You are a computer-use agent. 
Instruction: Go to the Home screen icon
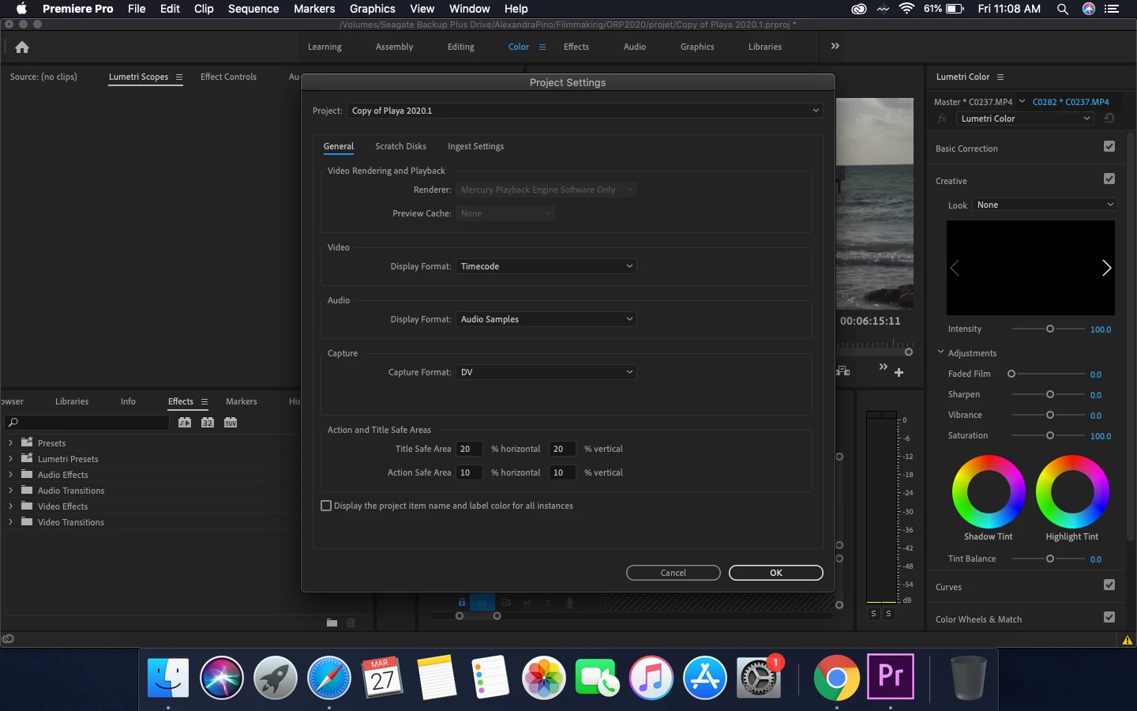(x=22, y=47)
